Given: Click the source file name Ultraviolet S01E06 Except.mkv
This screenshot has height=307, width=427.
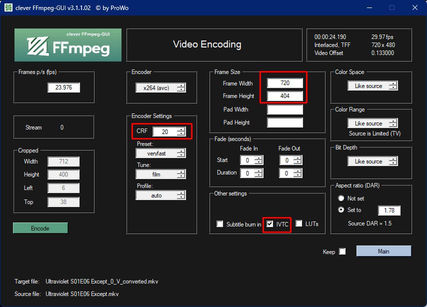Looking at the screenshot, I should pos(82,294).
